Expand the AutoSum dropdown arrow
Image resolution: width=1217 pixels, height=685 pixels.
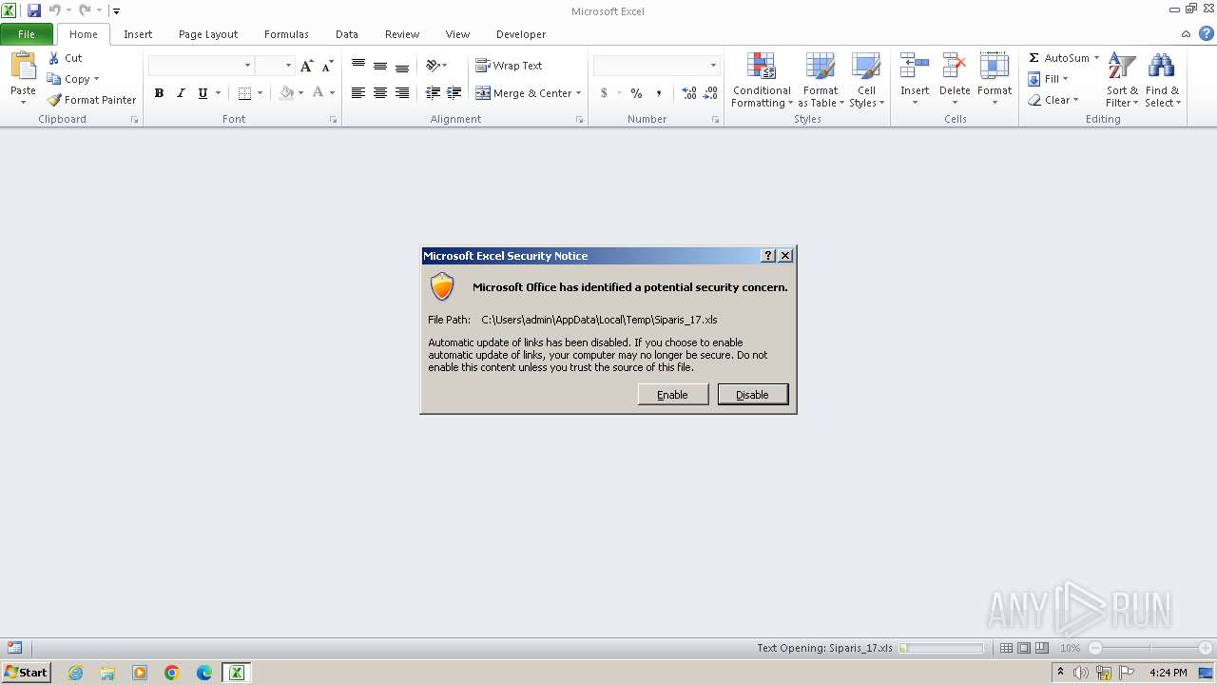(1096, 58)
